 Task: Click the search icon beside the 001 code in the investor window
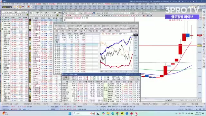point(59,28)
